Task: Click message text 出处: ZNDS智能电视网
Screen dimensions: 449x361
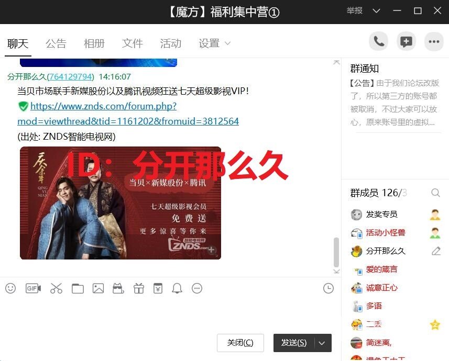Action: coord(67,137)
